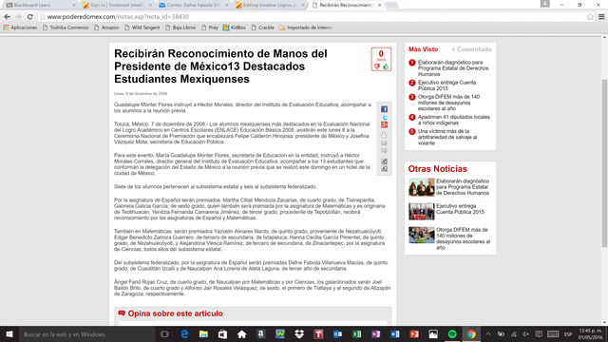Open the Aplicaciones apps shortcut
This screenshot has width=608, height=342.
click(x=20, y=28)
